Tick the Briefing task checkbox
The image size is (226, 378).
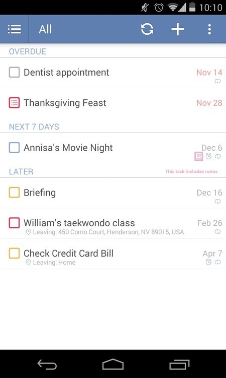click(x=14, y=193)
